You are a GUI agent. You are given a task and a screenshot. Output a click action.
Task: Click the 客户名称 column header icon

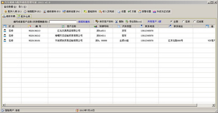coord(63,26)
